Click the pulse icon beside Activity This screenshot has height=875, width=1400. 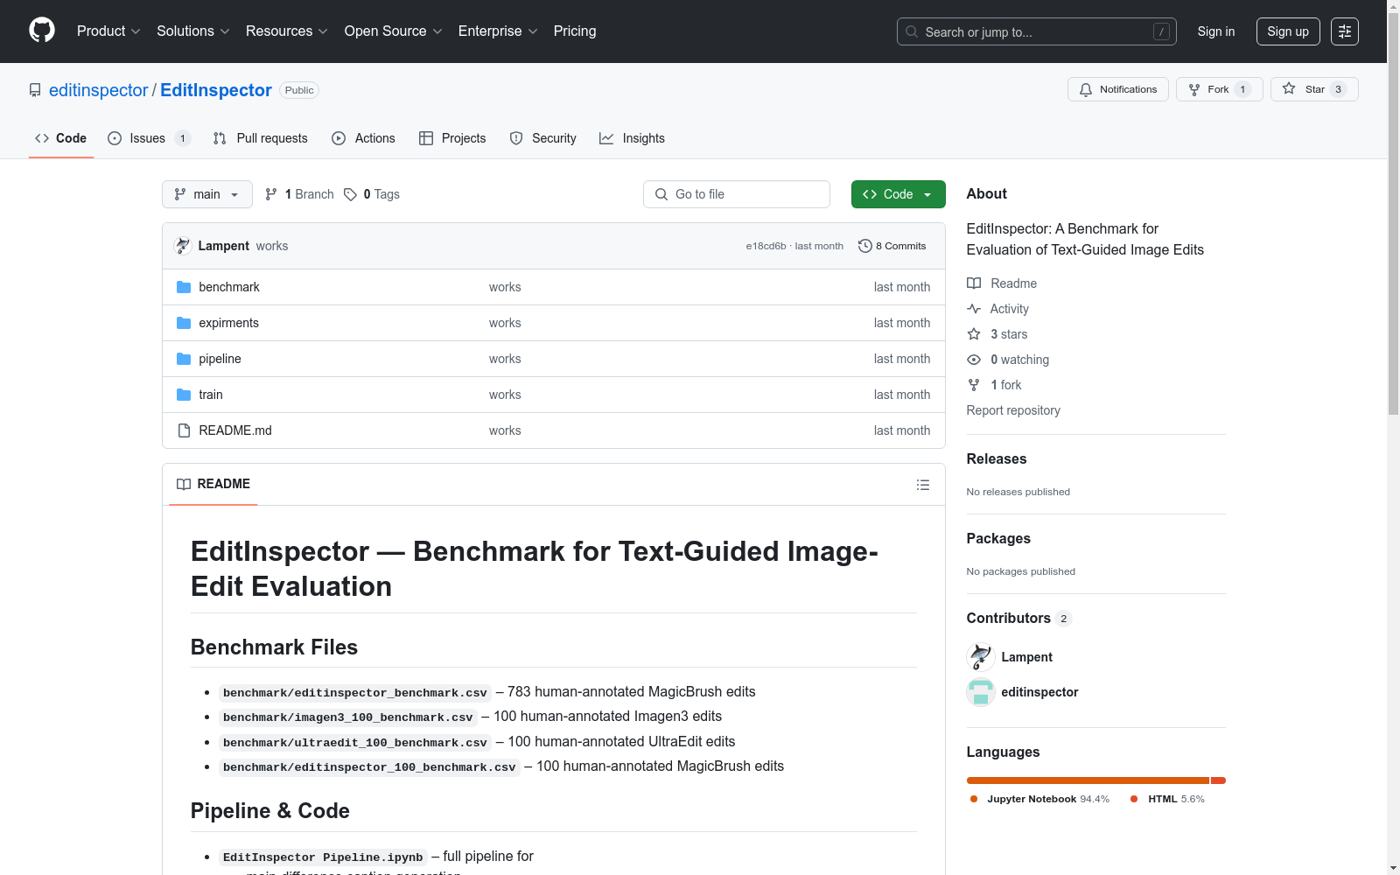point(974,309)
